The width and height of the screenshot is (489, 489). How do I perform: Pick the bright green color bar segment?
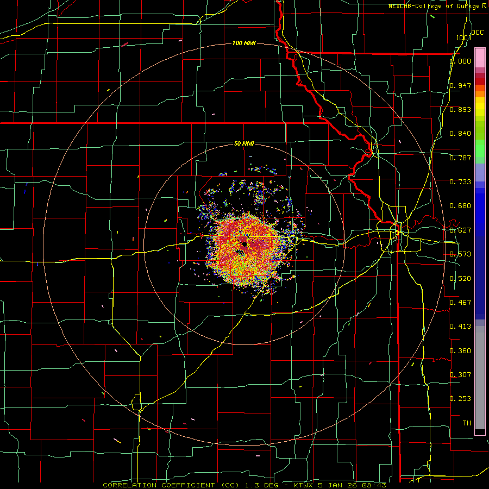[480, 148]
